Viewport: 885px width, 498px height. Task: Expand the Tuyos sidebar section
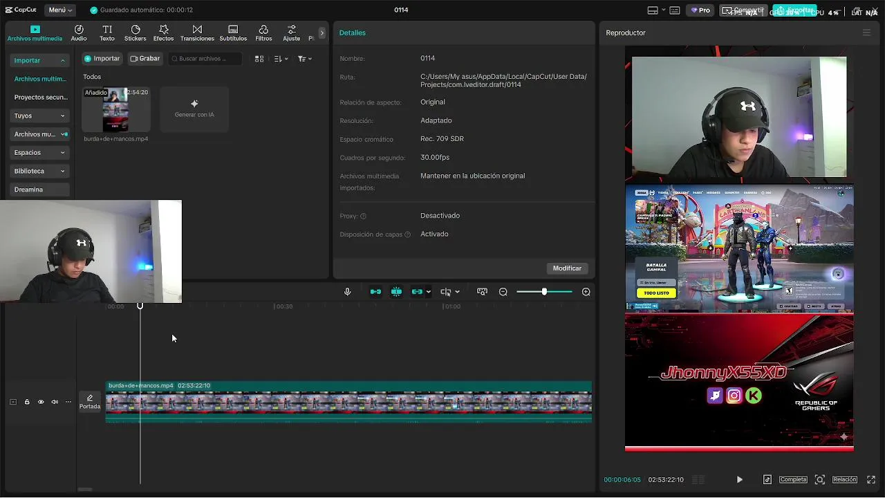[x=39, y=116]
